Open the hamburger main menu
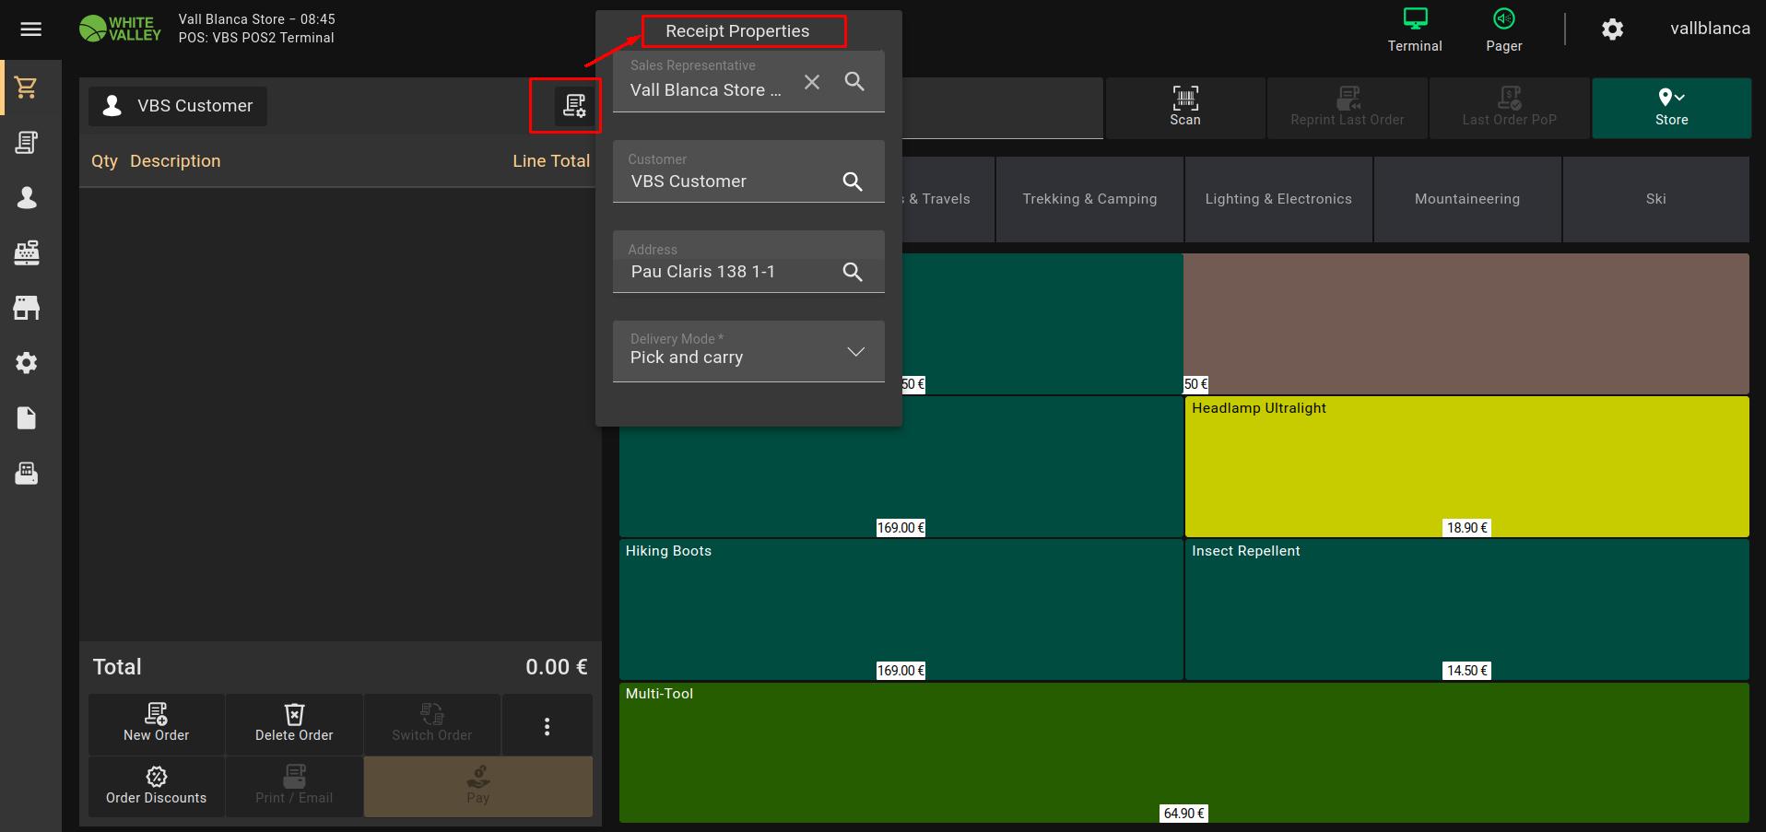Screen dimensions: 1766x832 30,29
